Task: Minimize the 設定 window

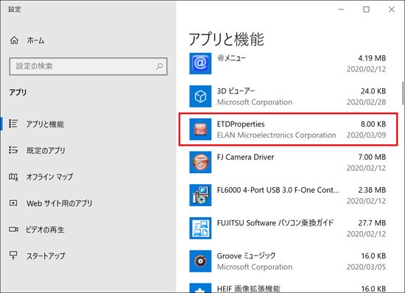Action: [x=341, y=10]
